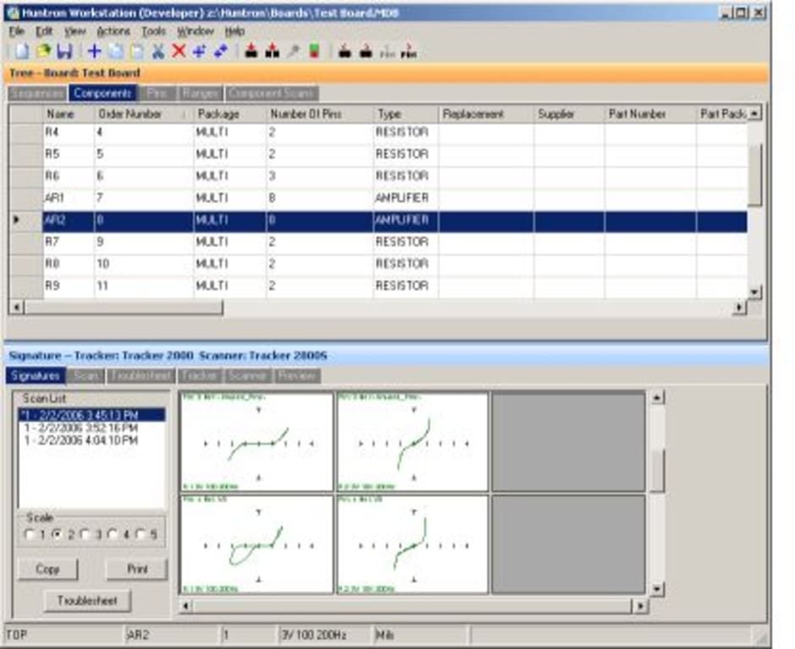
Task: Open the Troublesheet tab in Signature pane
Action: pos(141,376)
